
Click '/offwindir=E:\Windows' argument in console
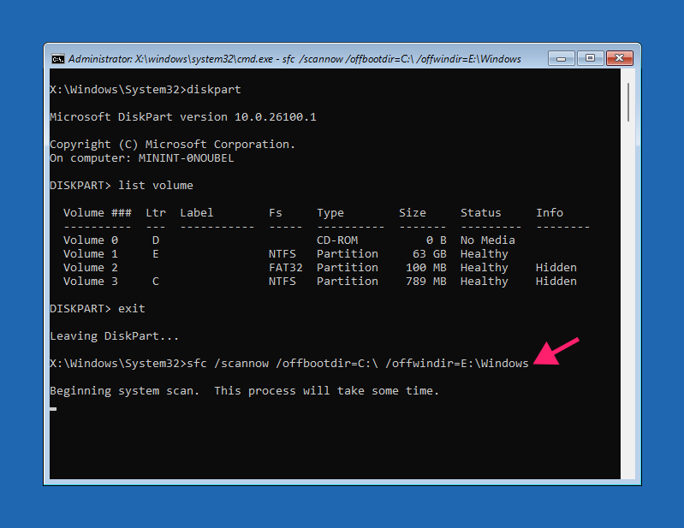coord(457,364)
